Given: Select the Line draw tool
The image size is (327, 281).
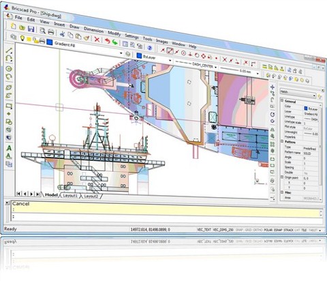Looking at the screenshot, I should (9, 50).
